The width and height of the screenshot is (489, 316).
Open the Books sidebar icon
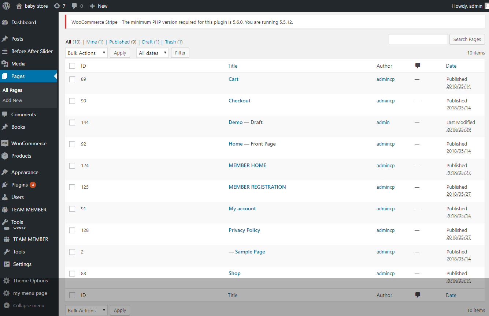pyautogui.click(x=5, y=127)
